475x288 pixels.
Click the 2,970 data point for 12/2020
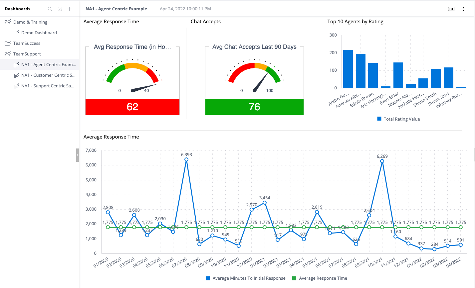[252, 210]
